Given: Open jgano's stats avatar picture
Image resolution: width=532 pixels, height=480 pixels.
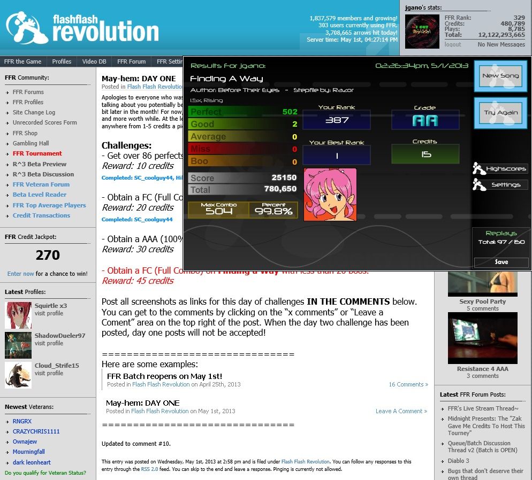Looking at the screenshot, I should tap(422, 32).
